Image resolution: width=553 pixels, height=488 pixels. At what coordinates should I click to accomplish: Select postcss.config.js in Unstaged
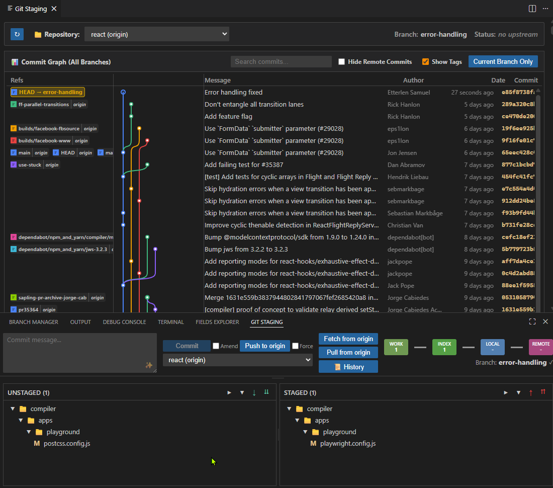coord(67,443)
